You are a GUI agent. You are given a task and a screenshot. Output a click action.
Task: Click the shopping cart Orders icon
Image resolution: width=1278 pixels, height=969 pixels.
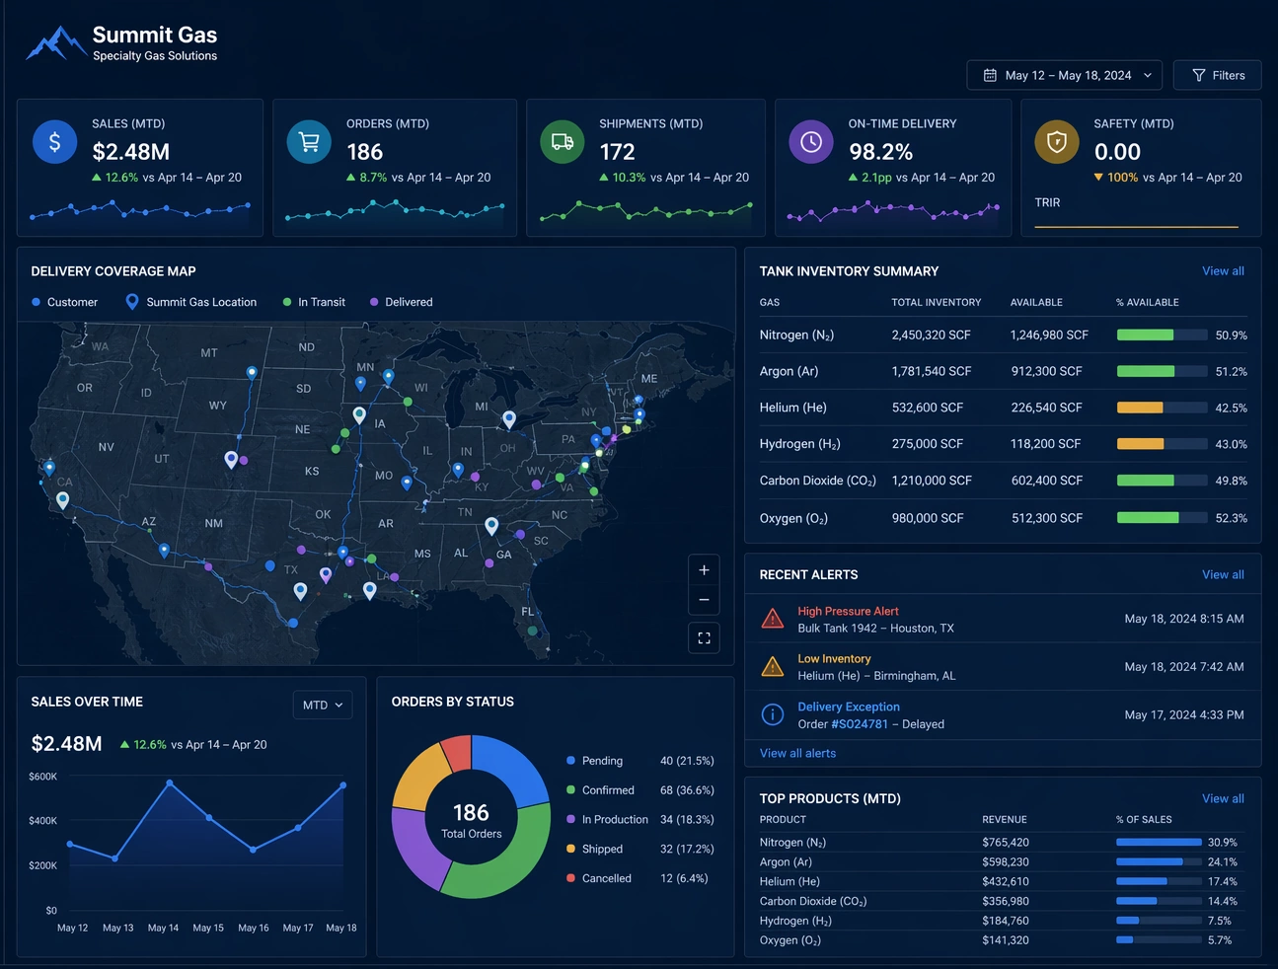tap(309, 141)
